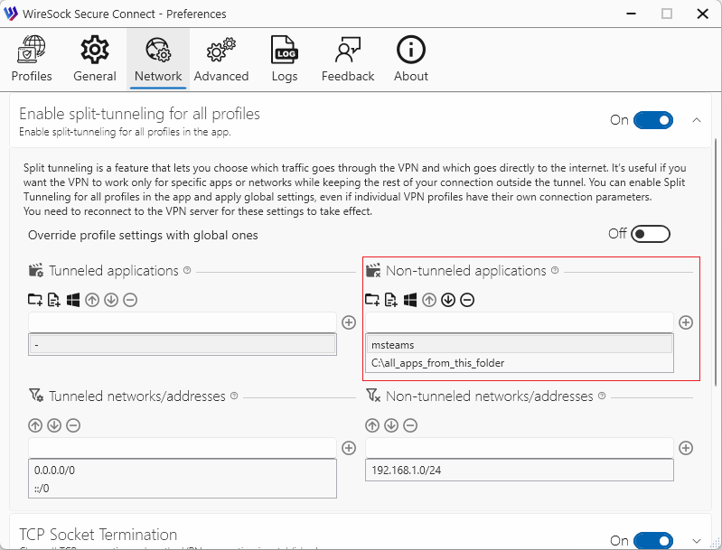The image size is (722, 550).
Task: Move selected Non-tunneled application down
Action: (448, 300)
